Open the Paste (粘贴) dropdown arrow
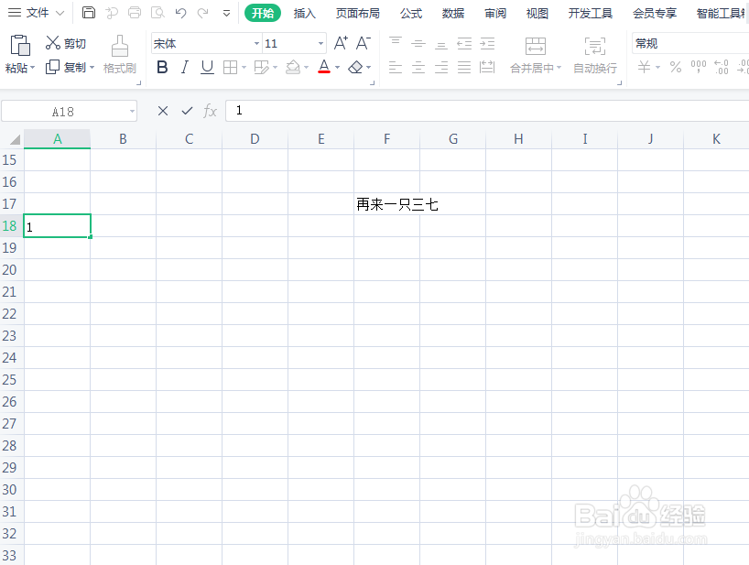 (32, 68)
